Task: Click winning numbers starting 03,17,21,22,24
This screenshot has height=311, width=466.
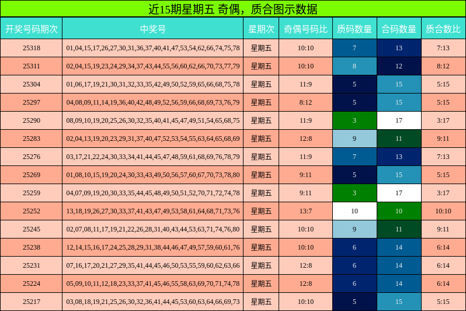Action: pos(153,157)
